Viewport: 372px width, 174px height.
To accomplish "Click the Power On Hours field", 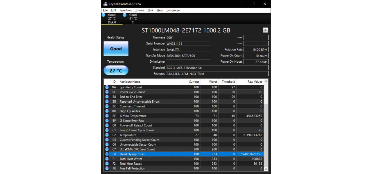I will 256,62.
